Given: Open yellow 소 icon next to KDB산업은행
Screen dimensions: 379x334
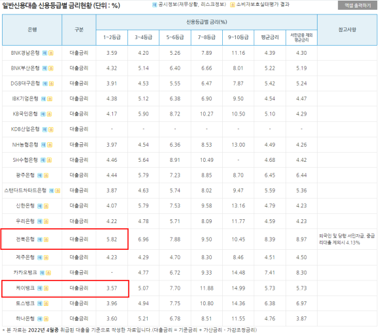Looking at the screenshot, I should pos(51,129).
